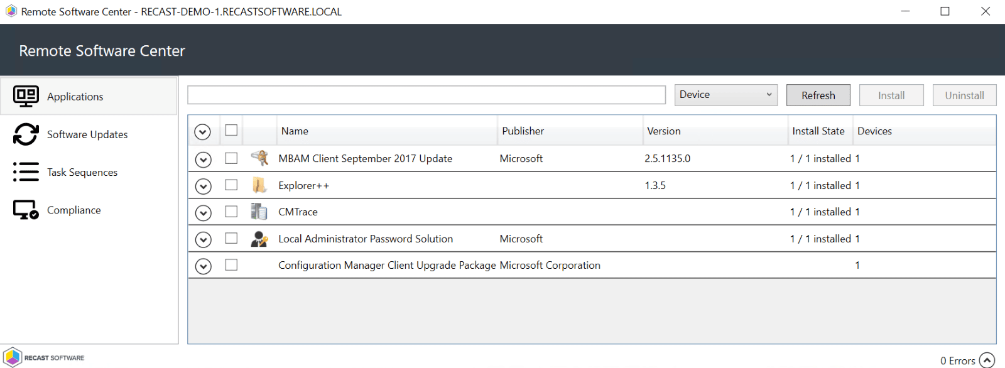Click the Uninstall button
This screenshot has height=368, width=1005.
964,95
